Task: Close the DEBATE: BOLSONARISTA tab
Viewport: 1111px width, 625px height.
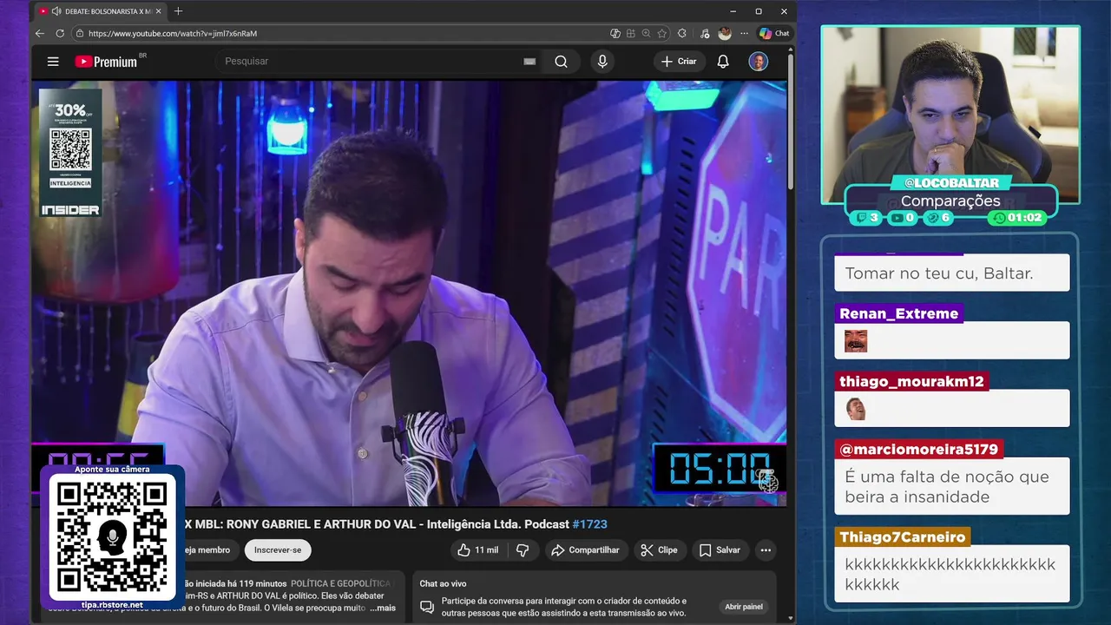Action: click(x=158, y=11)
